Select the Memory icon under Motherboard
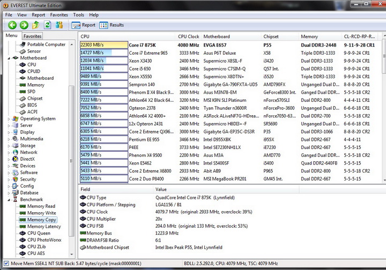 (x=23, y=85)
